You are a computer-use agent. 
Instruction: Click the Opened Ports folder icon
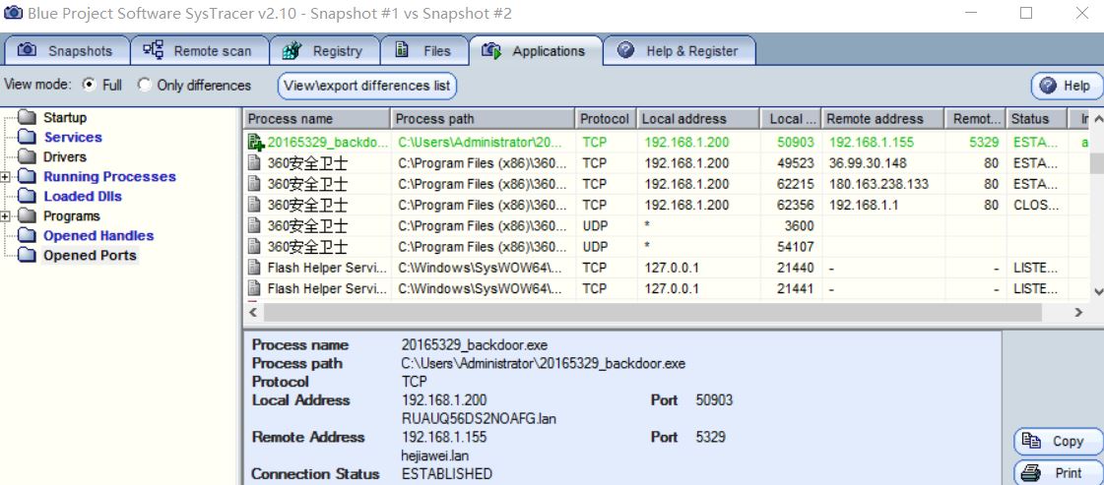tap(27, 255)
